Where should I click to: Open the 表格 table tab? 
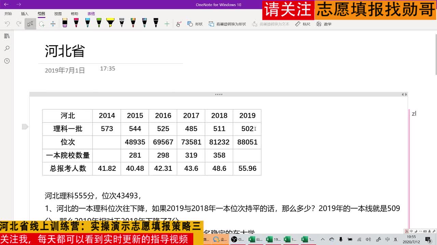tap(91, 14)
